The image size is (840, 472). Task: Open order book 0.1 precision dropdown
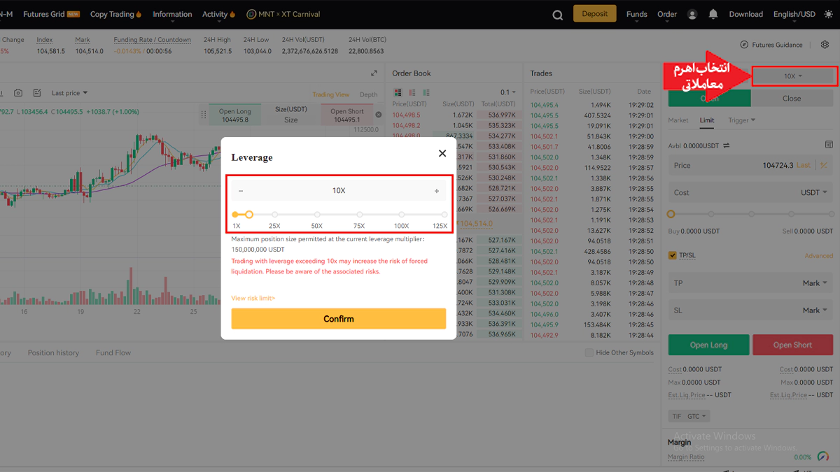click(507, 92)
